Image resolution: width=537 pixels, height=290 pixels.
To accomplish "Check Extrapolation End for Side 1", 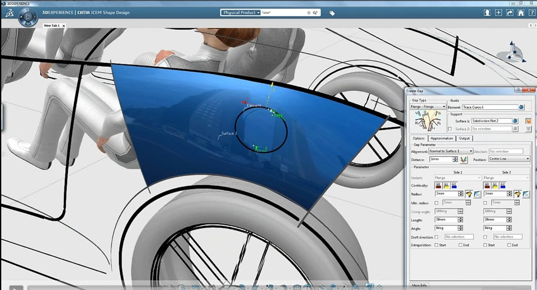I will 460,245.
